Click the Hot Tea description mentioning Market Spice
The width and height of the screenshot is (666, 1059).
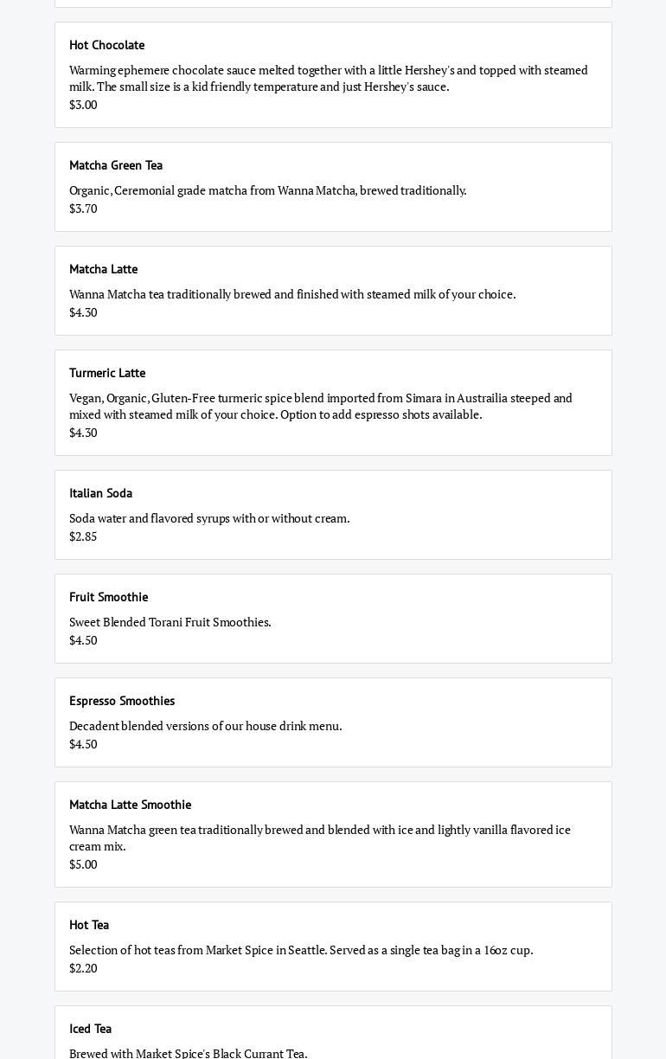(301, 950)
